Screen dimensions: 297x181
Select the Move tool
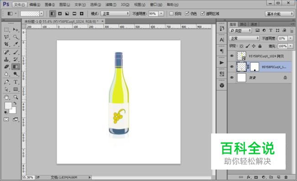(16, 30)
